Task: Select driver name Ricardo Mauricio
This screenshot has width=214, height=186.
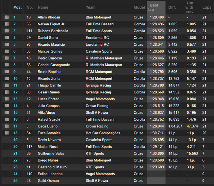Action: [x=51, y=44]
